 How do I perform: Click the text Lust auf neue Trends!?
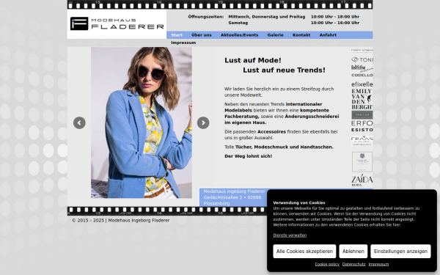pyautogui.click(x=284, y=70)
